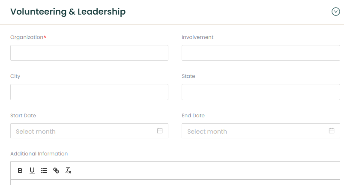Clear text formatting with the Tx icon
The height and width of the screenshot is (185, 344).
(68, 170)
